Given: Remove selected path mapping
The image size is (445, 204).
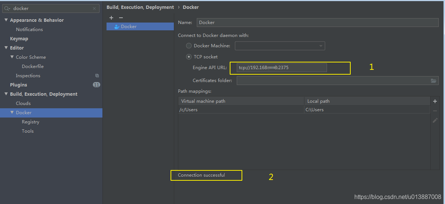Looking at the screenshot, I should (x=435, y=111).
